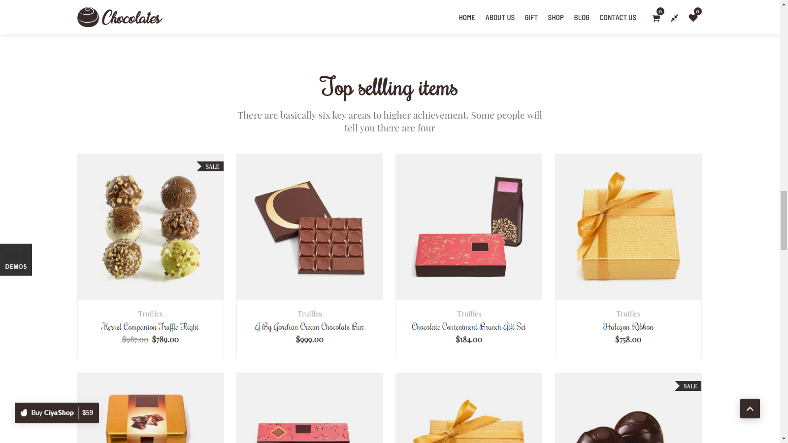Click the Chocolates logo

(x=120, y=17)
